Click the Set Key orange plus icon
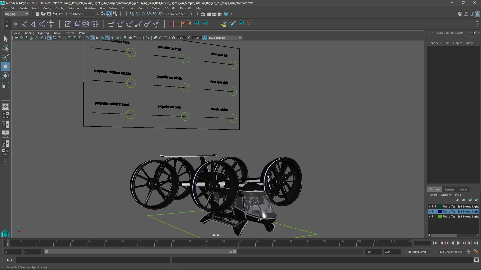481x270 pixels. pyautogui.click(x=173, y=24)
